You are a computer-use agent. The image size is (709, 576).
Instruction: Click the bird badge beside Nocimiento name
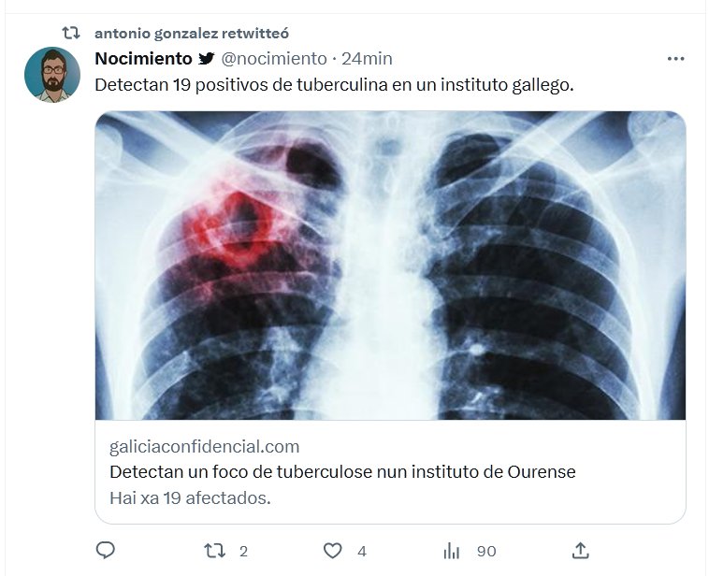[207, 59]
